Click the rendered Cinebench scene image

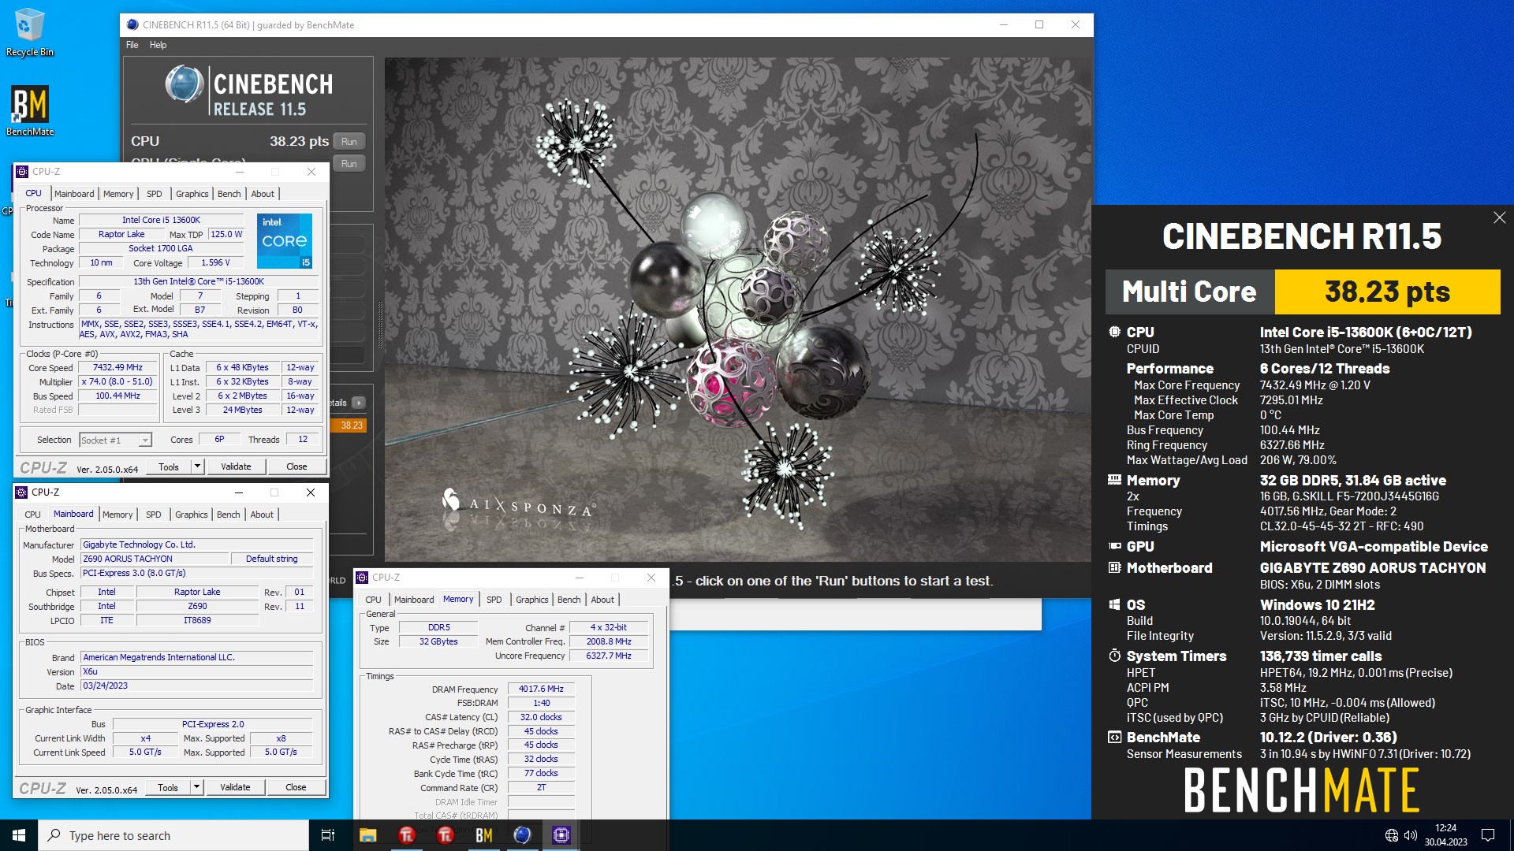(737, 309)
